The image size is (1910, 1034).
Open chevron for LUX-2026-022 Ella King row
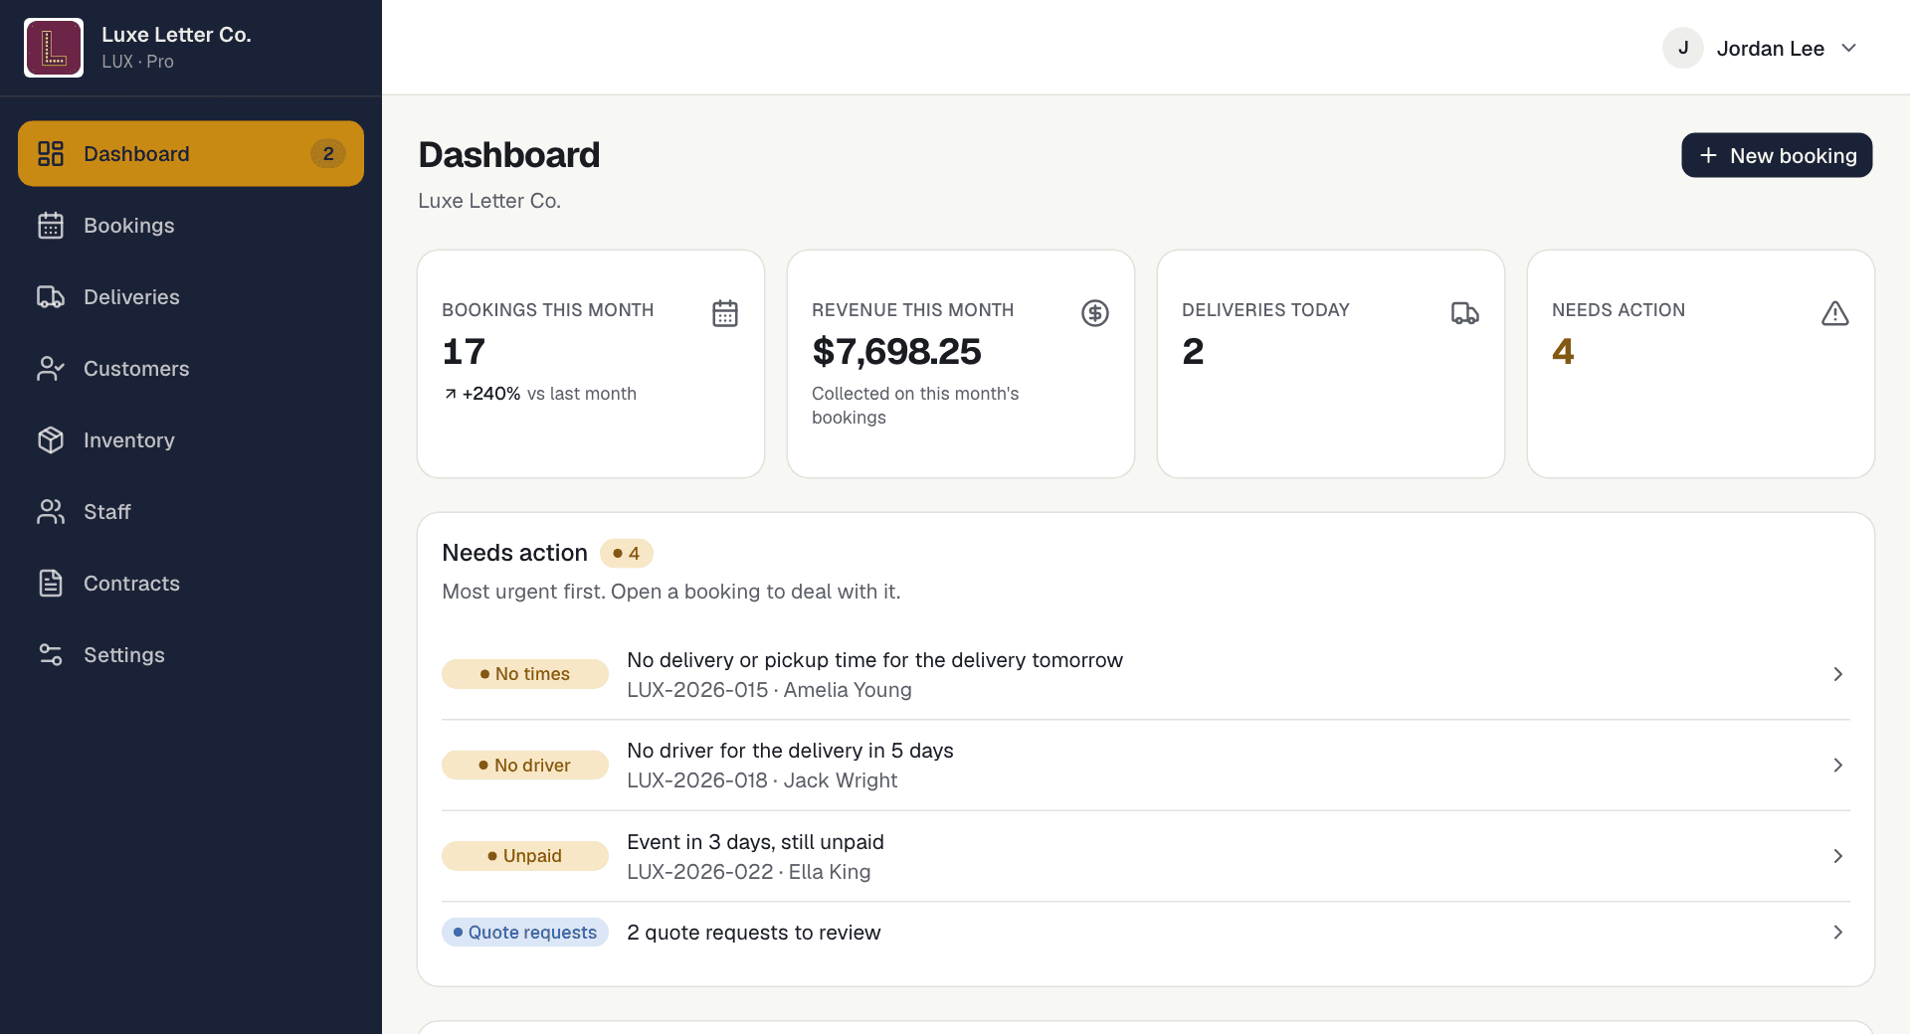pos(1837,856)
